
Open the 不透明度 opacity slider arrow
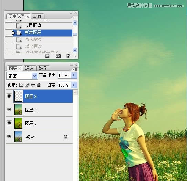tap(74, 76)
